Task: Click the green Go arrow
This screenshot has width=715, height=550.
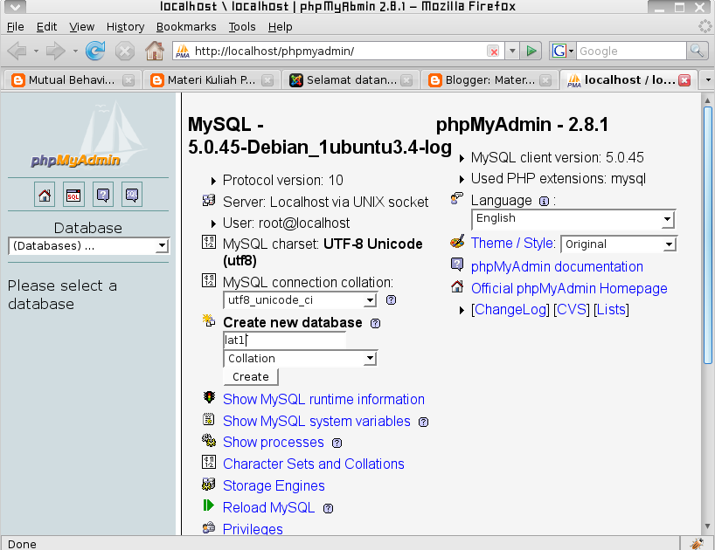Action: (x=531, y=51)
